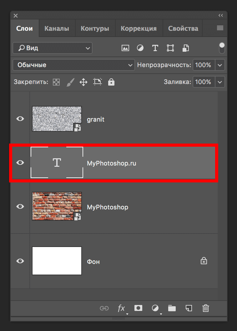Delete layer with trash icon
This screenshot has width=237, height=331.
[205, 308]
